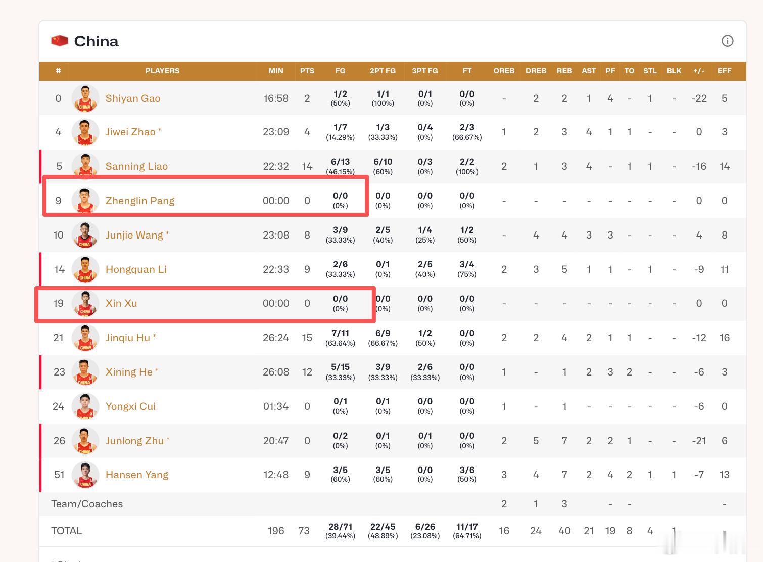Open Hongquan Li's player page

click(136, 269)
